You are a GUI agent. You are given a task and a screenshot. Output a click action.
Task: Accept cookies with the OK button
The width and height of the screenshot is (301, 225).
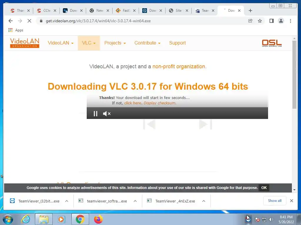pyautogui.click(x=264, y=188)
